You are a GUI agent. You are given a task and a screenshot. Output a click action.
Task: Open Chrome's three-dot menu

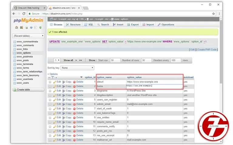pos(219,14)
